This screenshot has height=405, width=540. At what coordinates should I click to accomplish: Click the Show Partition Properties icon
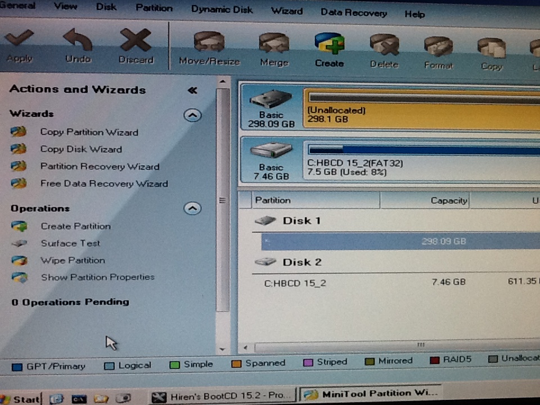(x=19, y=277)
